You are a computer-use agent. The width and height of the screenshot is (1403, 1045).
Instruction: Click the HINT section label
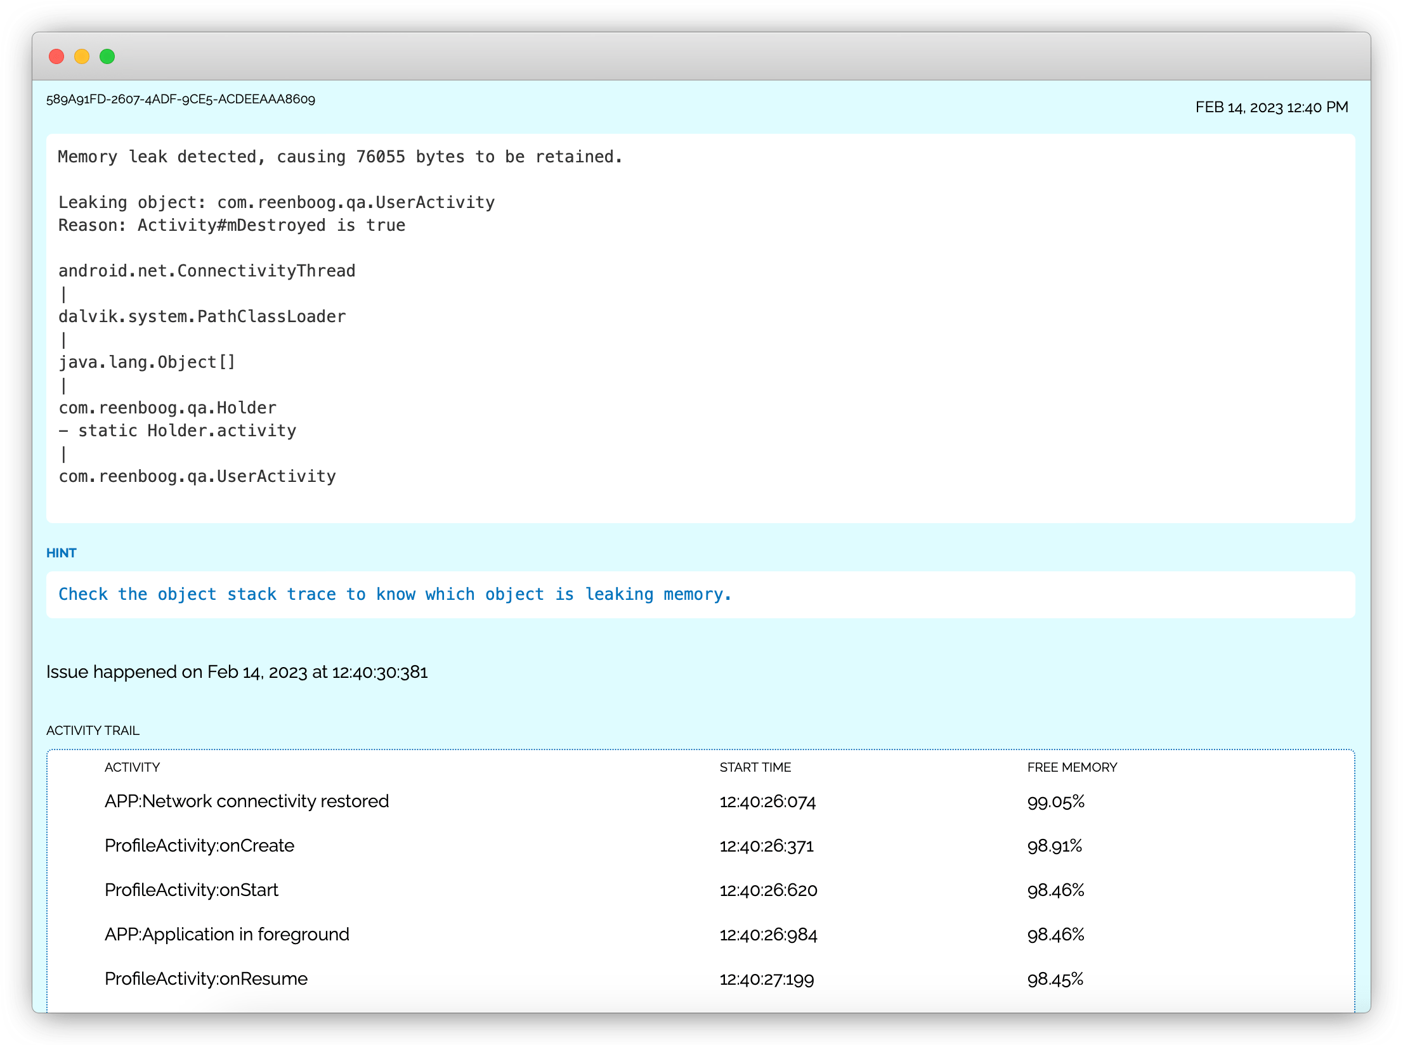click(x=62, y=552)
